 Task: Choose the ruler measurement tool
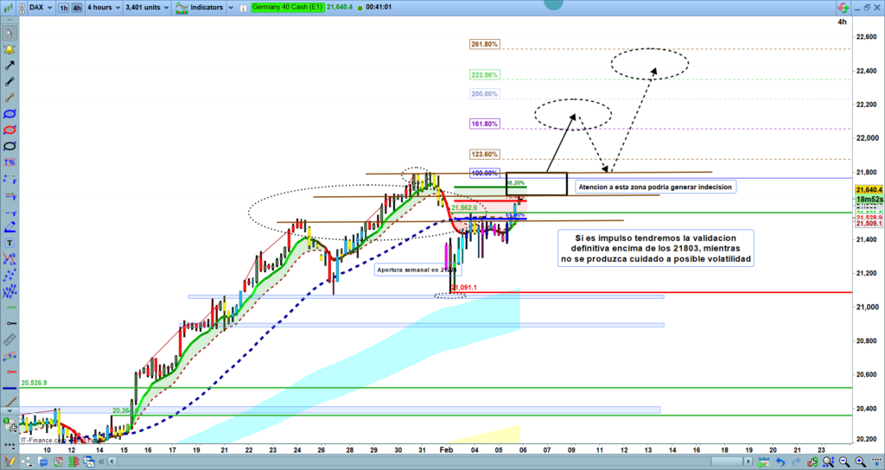(x=10, y=341)
